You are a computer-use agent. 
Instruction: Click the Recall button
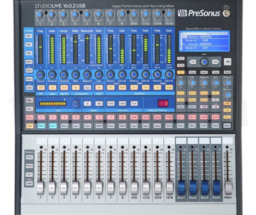pyautogui.click(x=228, y=72)
